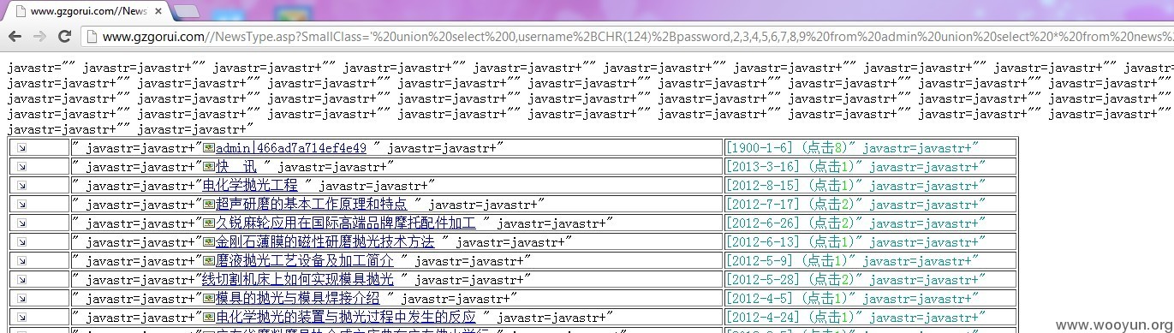Click the page icon in the address bar
This screenshot has height=333, width=1174.
tap(92, 37)
